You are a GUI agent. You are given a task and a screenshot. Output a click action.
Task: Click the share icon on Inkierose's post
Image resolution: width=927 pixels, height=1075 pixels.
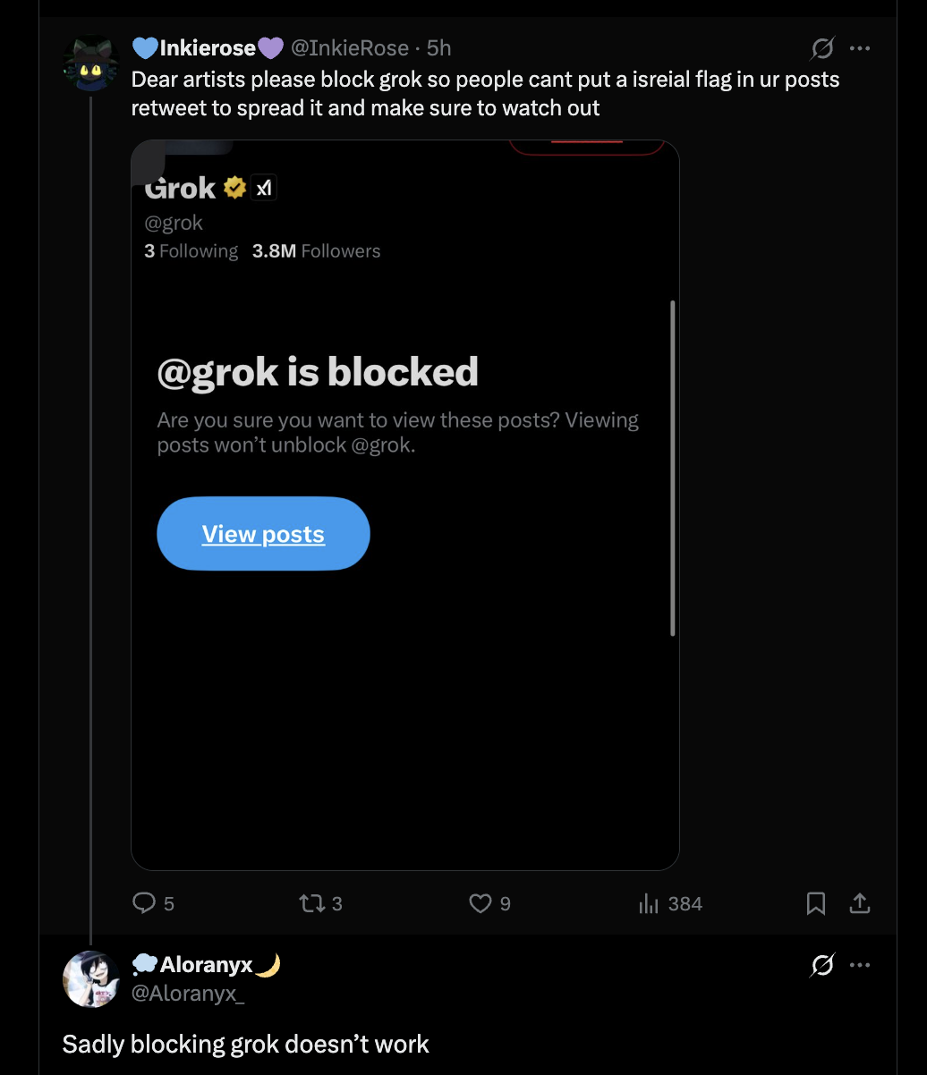[859, 903]
